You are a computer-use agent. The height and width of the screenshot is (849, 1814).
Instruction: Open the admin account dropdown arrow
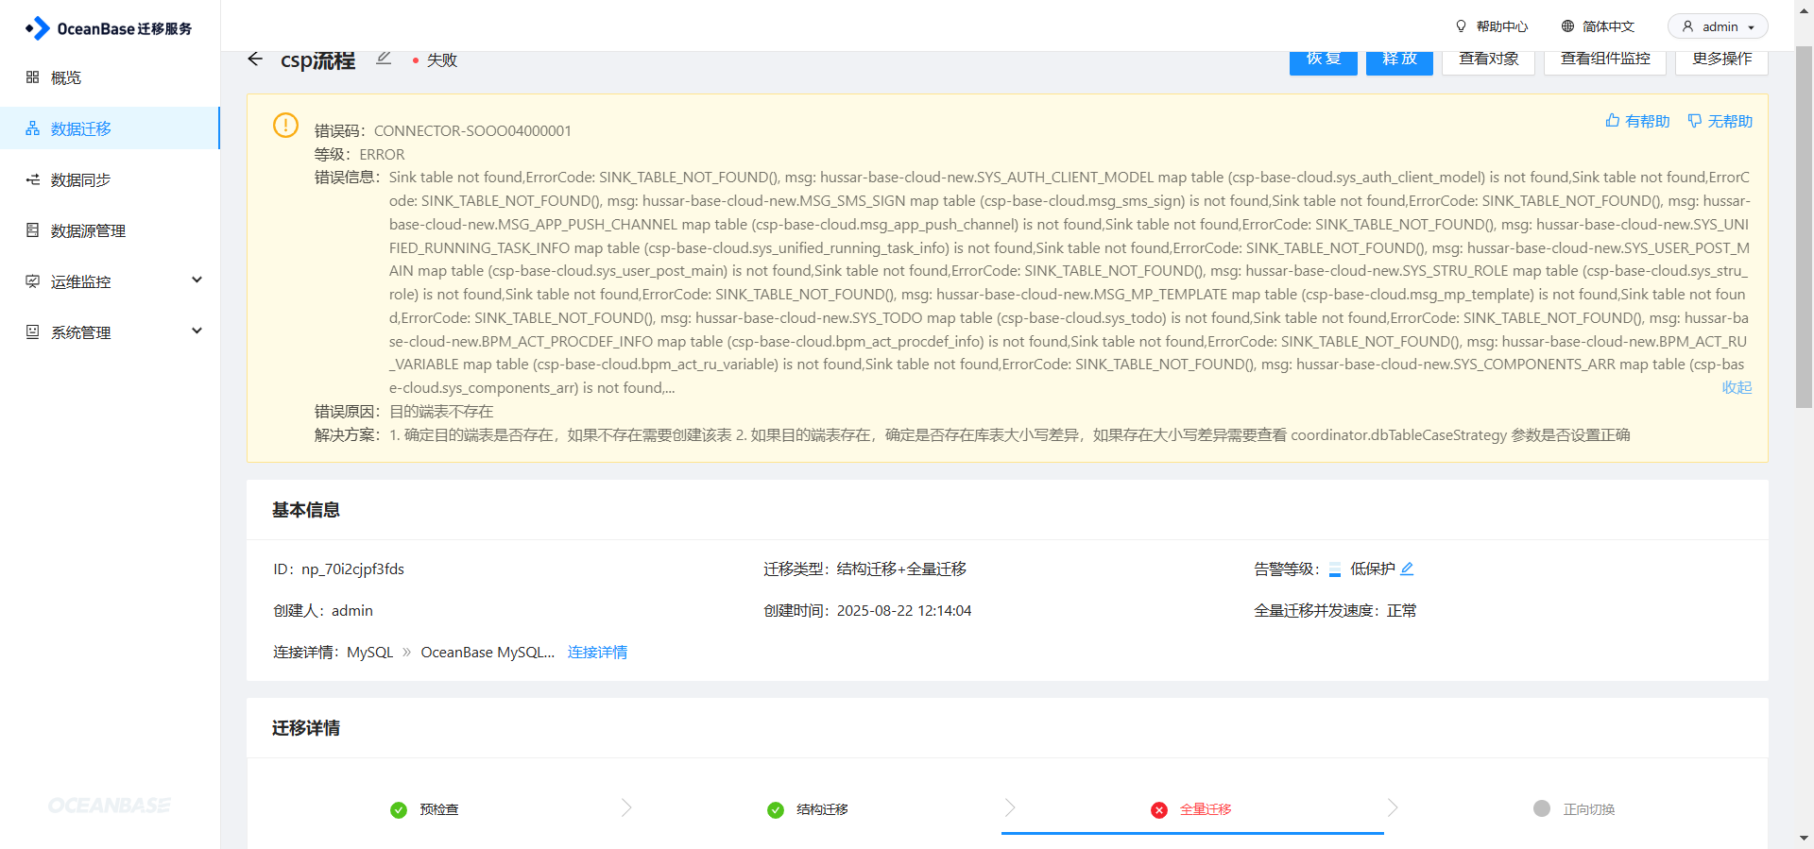[x=1751, y=27]
